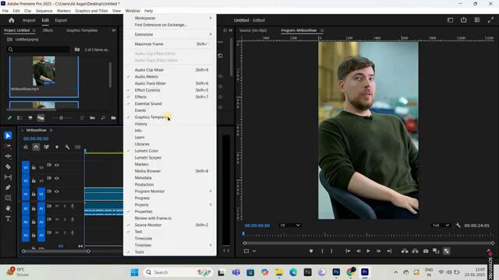
Task: Add marker in Program Monitor
Action: coord(311,250)
